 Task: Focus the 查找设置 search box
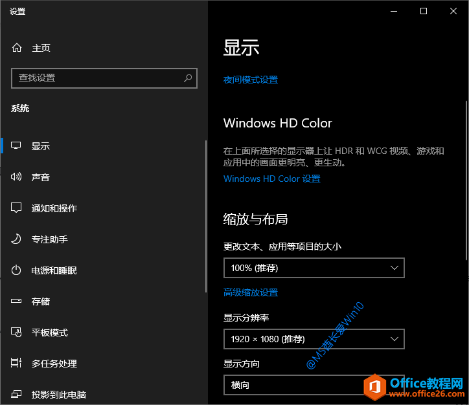click(104, 78)
